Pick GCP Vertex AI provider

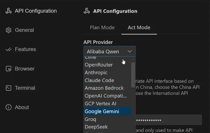[107, 103]
